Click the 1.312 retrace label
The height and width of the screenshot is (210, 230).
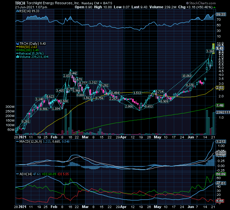coord(93,82)
